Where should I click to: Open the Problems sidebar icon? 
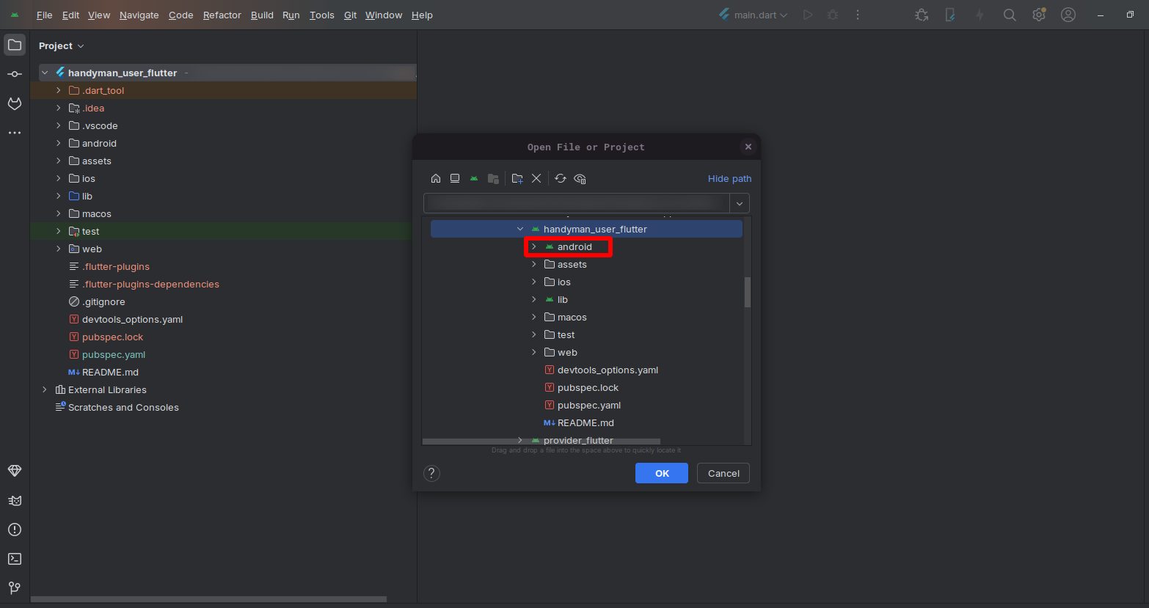(15, 530)
